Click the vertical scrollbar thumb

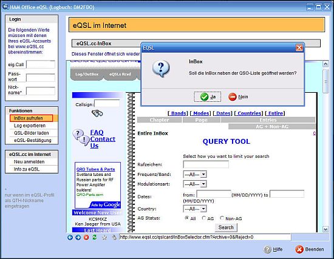coord(325,81)
